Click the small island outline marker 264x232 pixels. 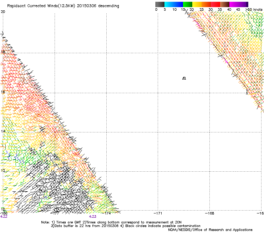(184, 78)
